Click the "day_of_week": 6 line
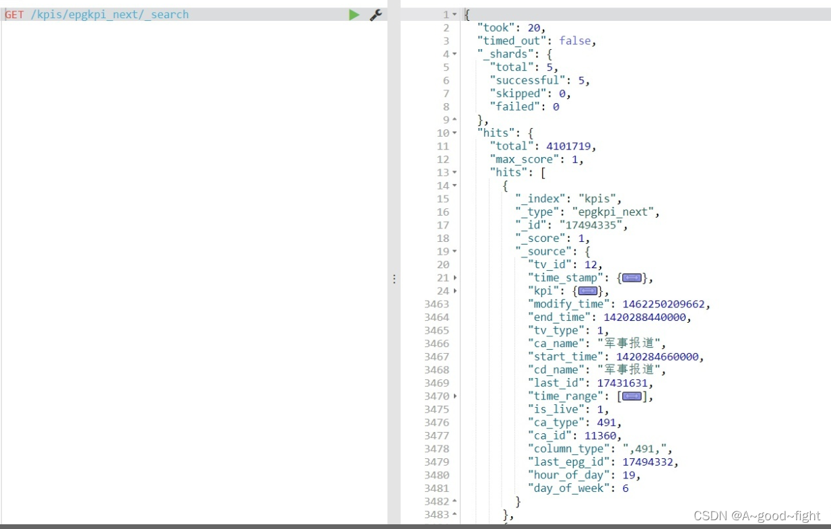 pyautogui.click(x=578, y=489)
